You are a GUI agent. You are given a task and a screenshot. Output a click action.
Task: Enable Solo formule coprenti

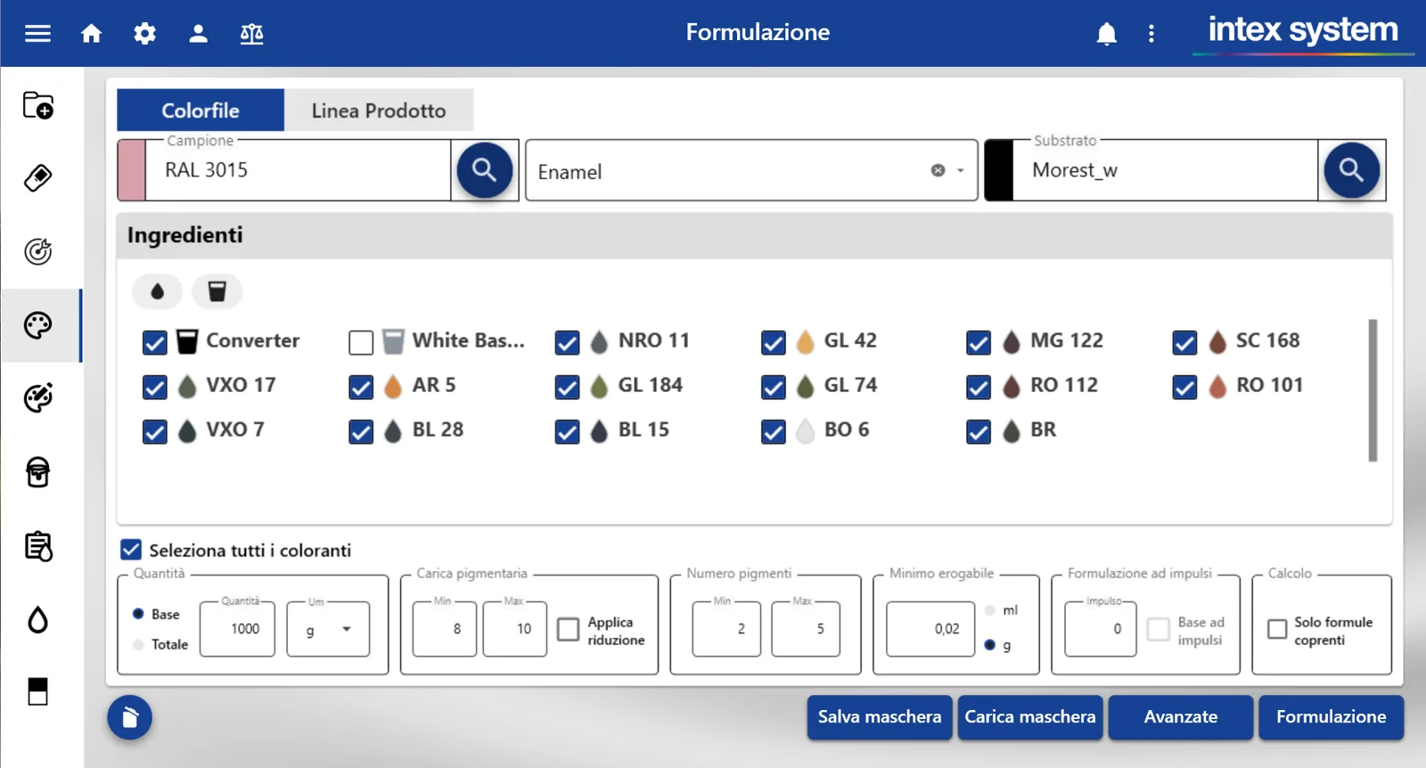click(1277, 629)
